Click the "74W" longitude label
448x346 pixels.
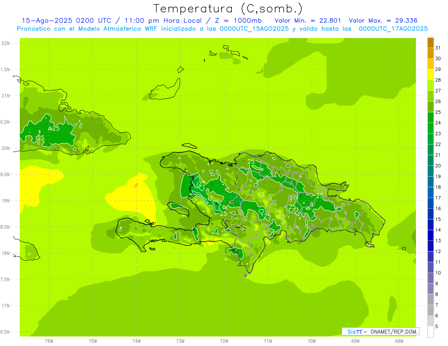pyautogui.click(x=137, y=341)
